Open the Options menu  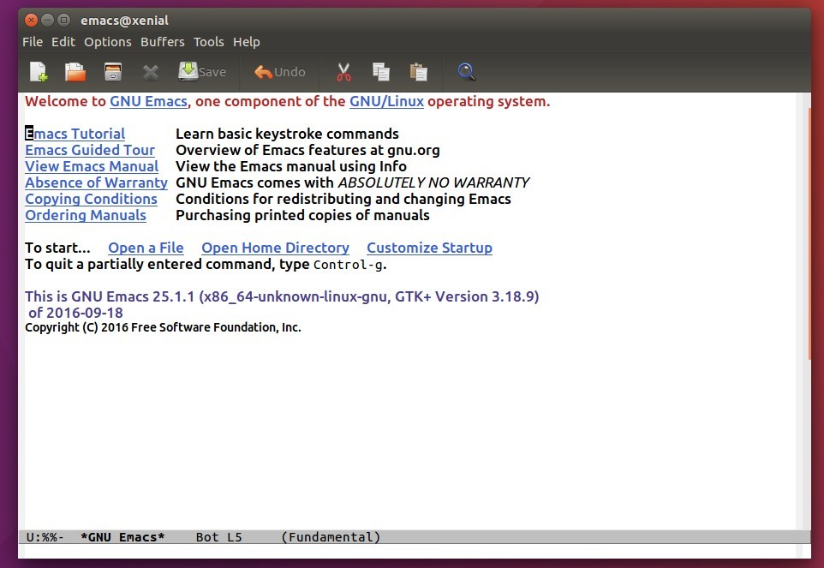pyautogui.click(x=108, y=41)
